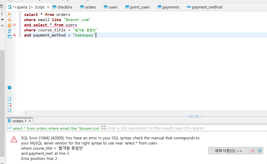This screenshot has height=164, width=267.
Task: Click 'Error position: line: 2' text
Action: pyautogui.click(x=39, y=159)
